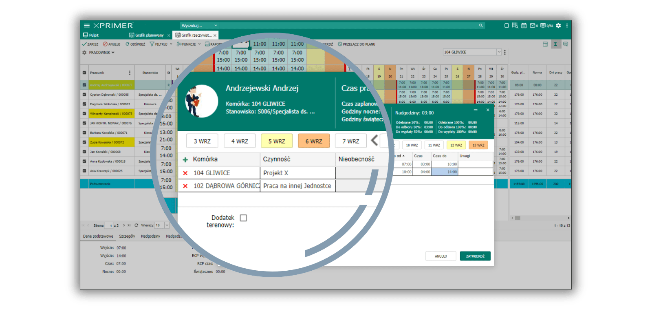Click the green plus next to Komórka

185,160
